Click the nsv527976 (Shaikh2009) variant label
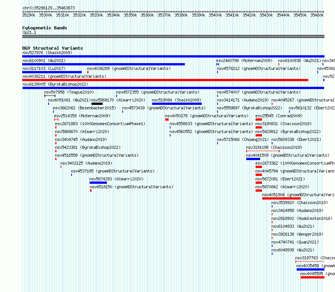Image resolution: width=335 pixels, height=292 pixels. coord(47,53)
